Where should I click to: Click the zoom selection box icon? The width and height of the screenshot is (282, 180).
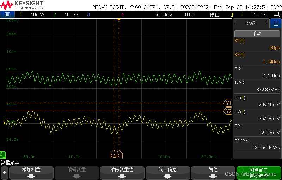click(x=276, y=14)
